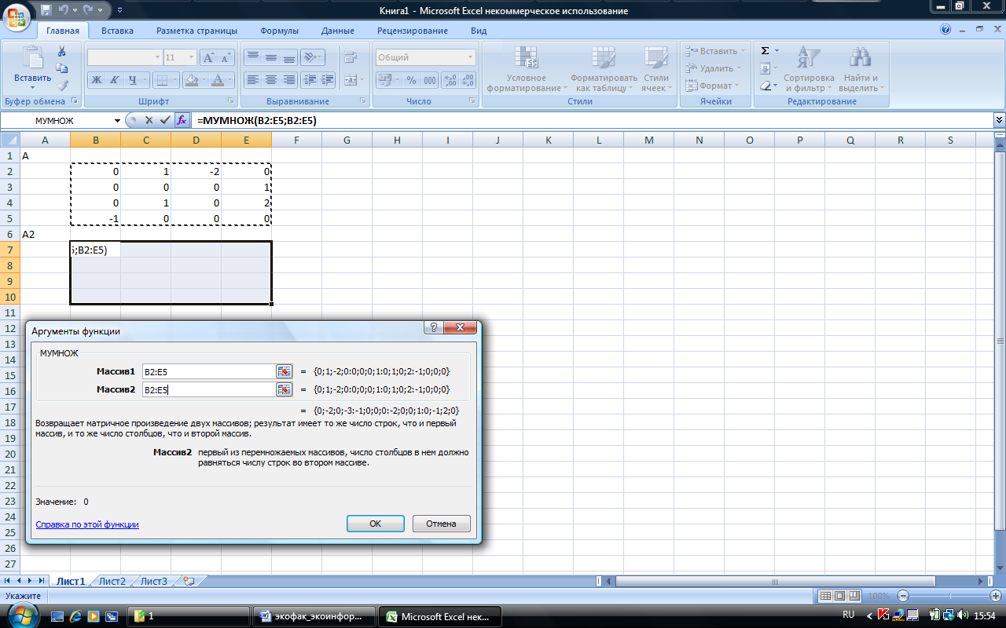Open Условное форматирование menu
The image size is (1006, 628).
526,69
